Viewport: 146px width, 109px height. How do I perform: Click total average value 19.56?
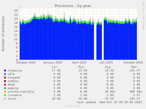click(x=109, y=99)
